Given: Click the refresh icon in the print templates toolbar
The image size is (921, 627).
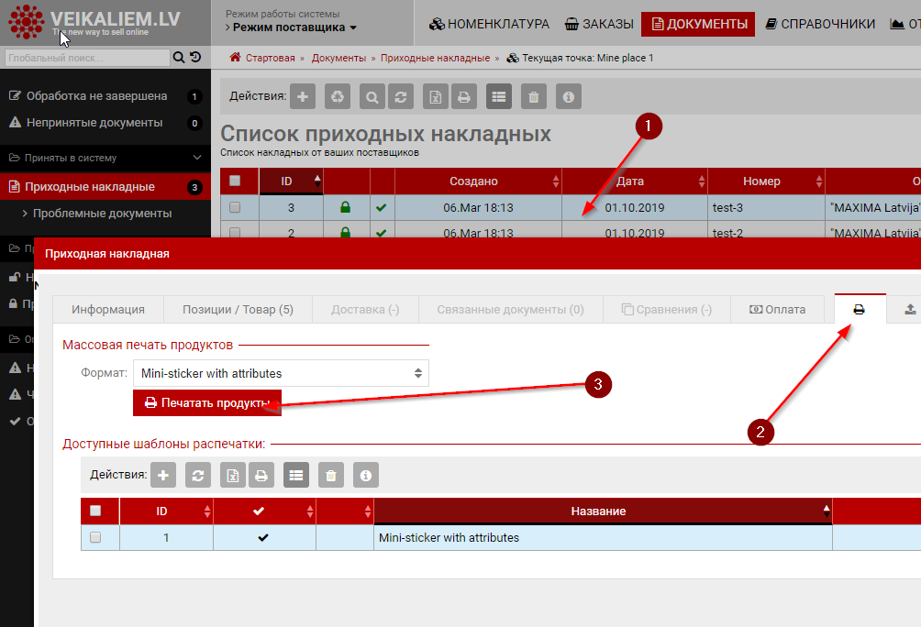Looking at the screenshot, I should 198,475.
